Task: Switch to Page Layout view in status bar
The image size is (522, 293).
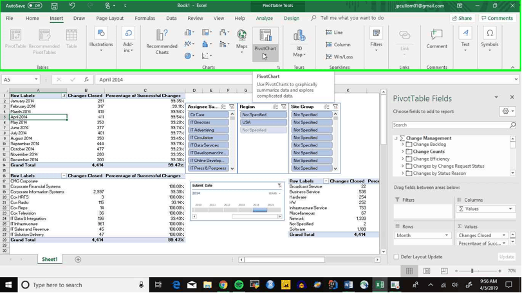Action: click(x=427, y=271)
